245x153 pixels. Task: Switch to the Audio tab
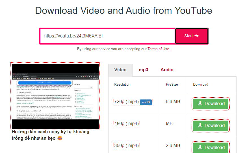[x=167, y=70]
